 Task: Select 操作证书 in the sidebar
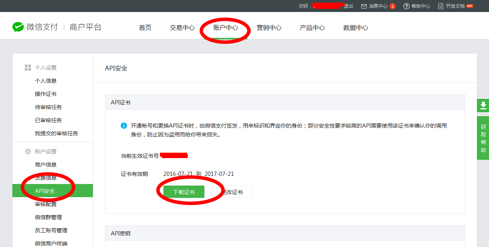click(46, 94)
